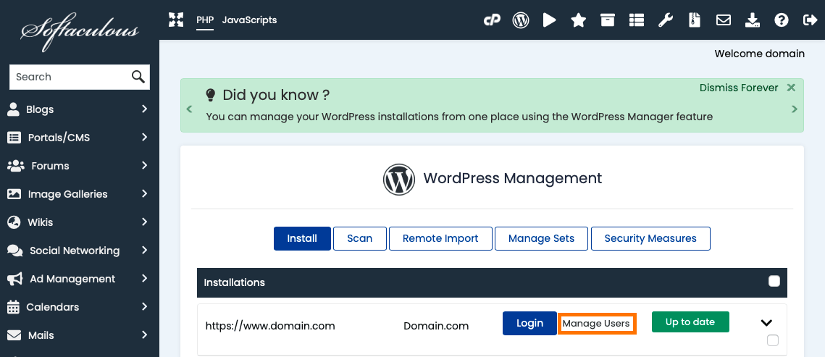Click the sync download icon
The width and height of the screenshot is (825, 357).
pos(753,20)
